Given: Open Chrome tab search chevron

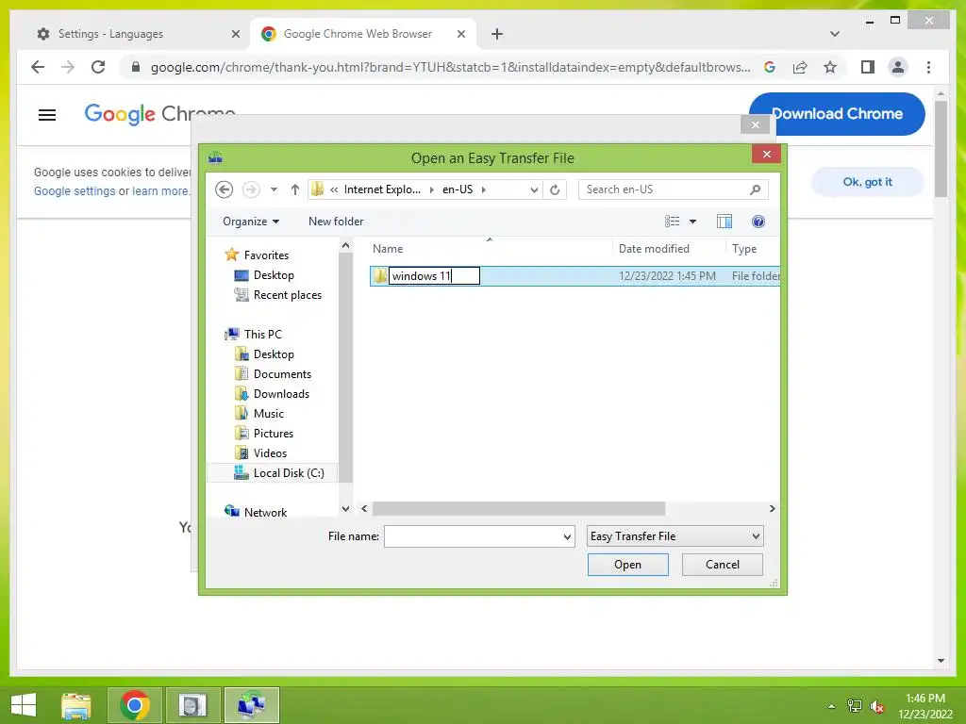Looking at the screenshot, I should tap(835, 34).
